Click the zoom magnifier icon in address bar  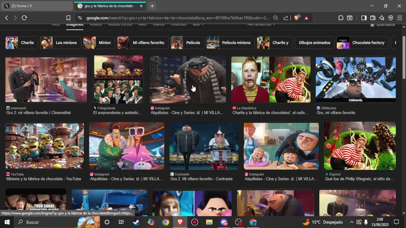click(276, 18)
